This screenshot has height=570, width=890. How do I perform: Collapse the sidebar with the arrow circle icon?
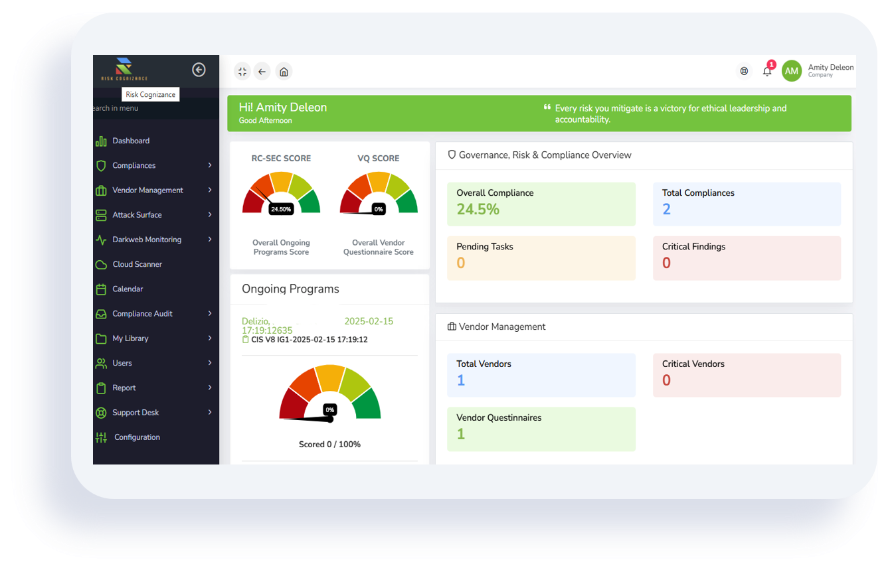pos(199,70)
